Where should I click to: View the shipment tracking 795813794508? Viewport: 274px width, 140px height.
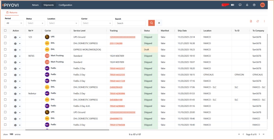[x=15, y=125]
